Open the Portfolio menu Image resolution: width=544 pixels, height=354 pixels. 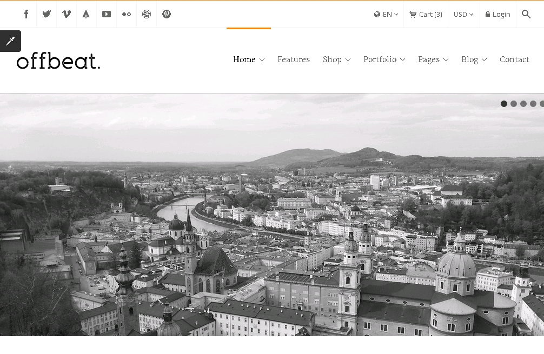click(x=384, y=59)
